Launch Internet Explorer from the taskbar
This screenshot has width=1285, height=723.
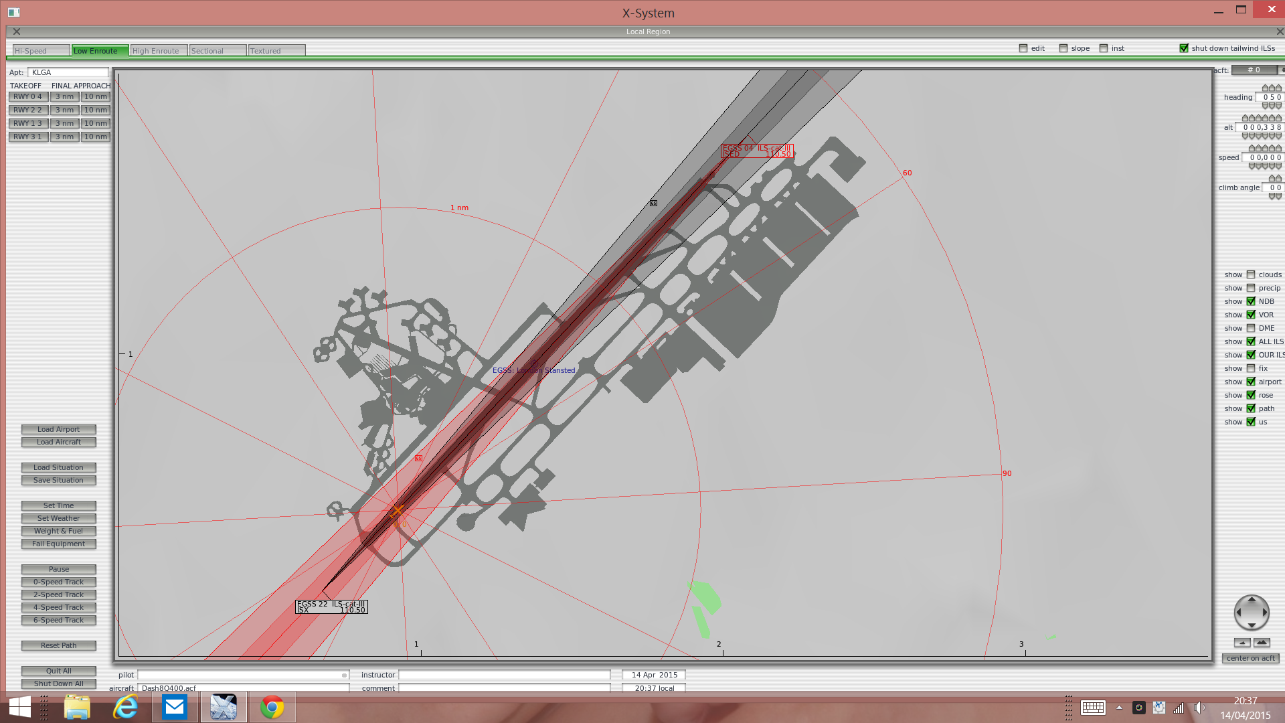pos(125,707)
